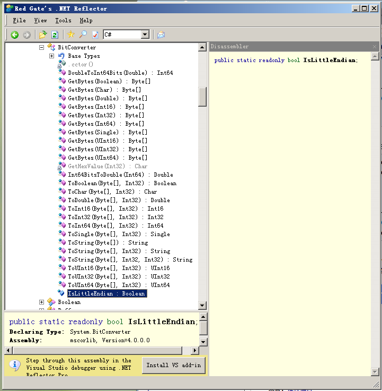The image size is (382, 391).
Task: Open bookmarks star icon
Action: pos(71,34)
